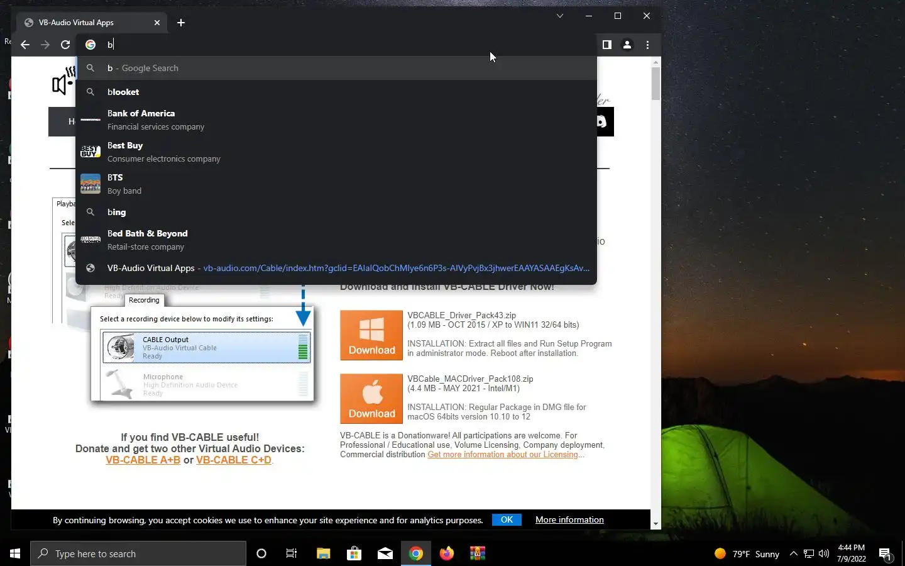Click the Google icon in address bar
The height and width of the screenshot is (566, 905).
pos(90,45)
